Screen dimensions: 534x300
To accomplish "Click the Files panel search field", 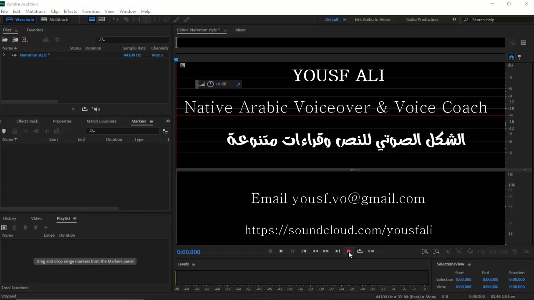I will tap(133, 40).
